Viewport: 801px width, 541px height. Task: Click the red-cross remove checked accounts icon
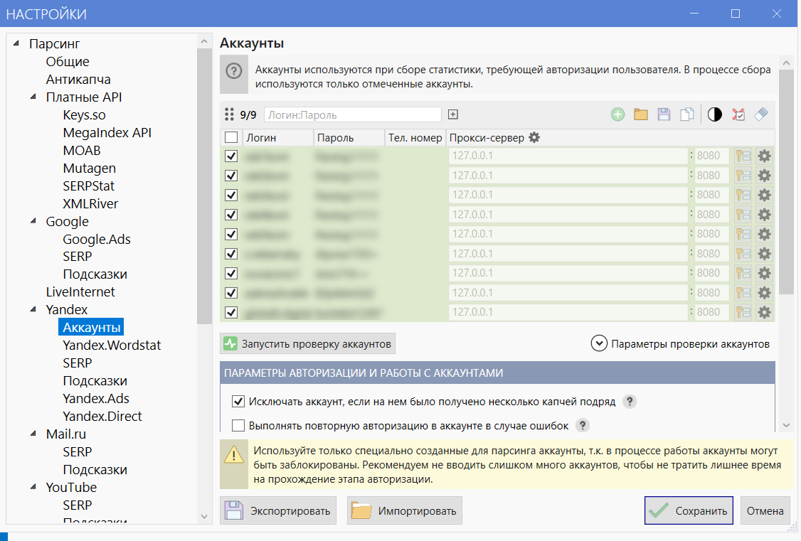click(738, 114)
